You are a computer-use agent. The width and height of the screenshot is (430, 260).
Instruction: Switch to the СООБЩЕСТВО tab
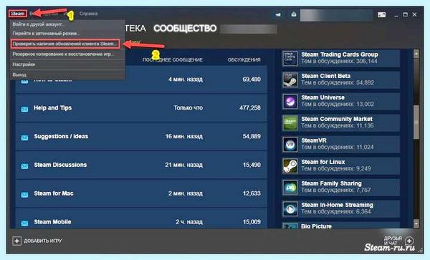point(185,28)
